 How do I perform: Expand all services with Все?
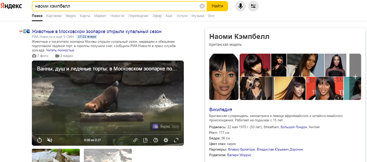(211, 16)
